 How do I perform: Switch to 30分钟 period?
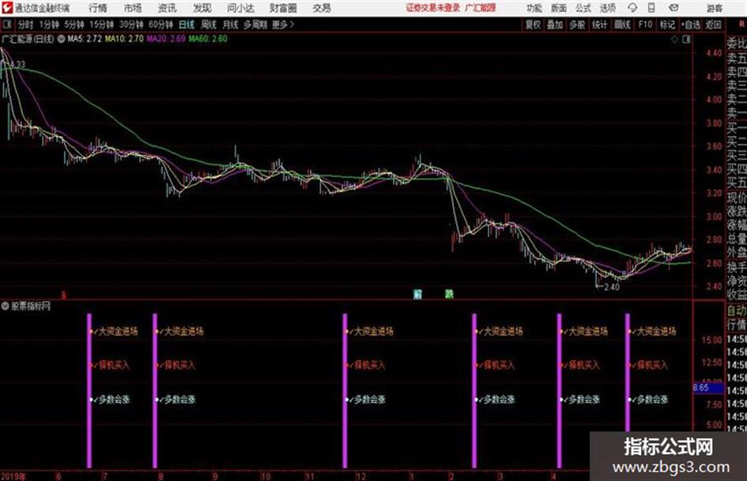(x=131, y=24)
